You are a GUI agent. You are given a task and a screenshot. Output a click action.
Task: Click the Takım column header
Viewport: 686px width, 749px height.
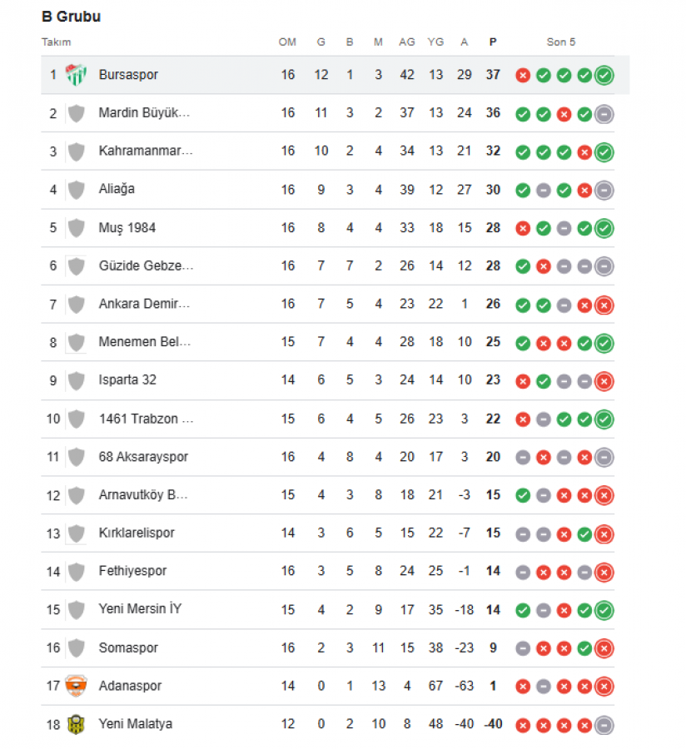click(x=57, y=42)
